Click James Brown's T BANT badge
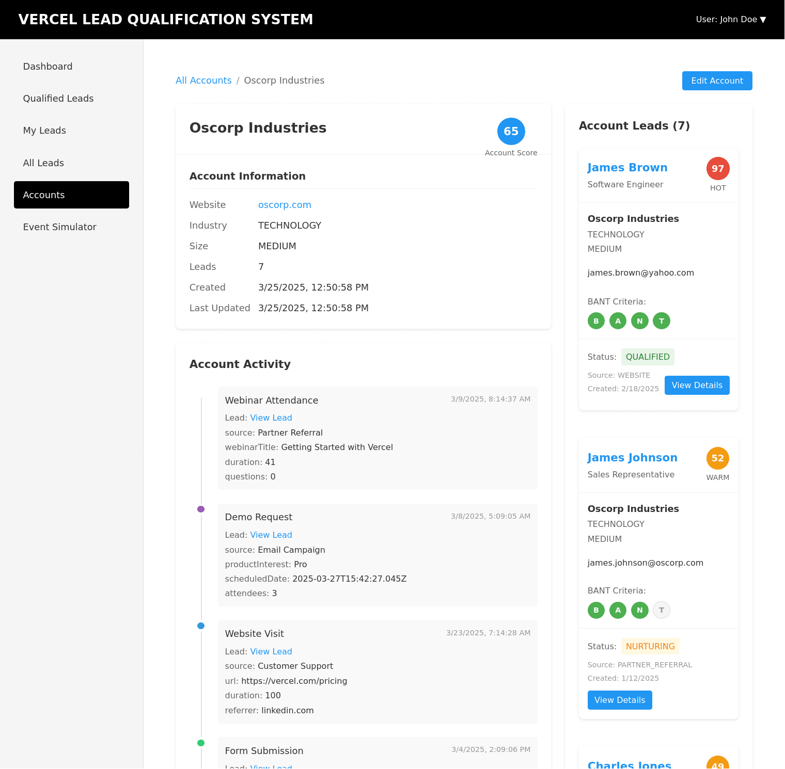Viewport: 785px width, 769px height. pos(662,321)
